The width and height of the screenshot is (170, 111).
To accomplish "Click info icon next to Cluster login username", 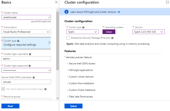I will tap(30, 54).
